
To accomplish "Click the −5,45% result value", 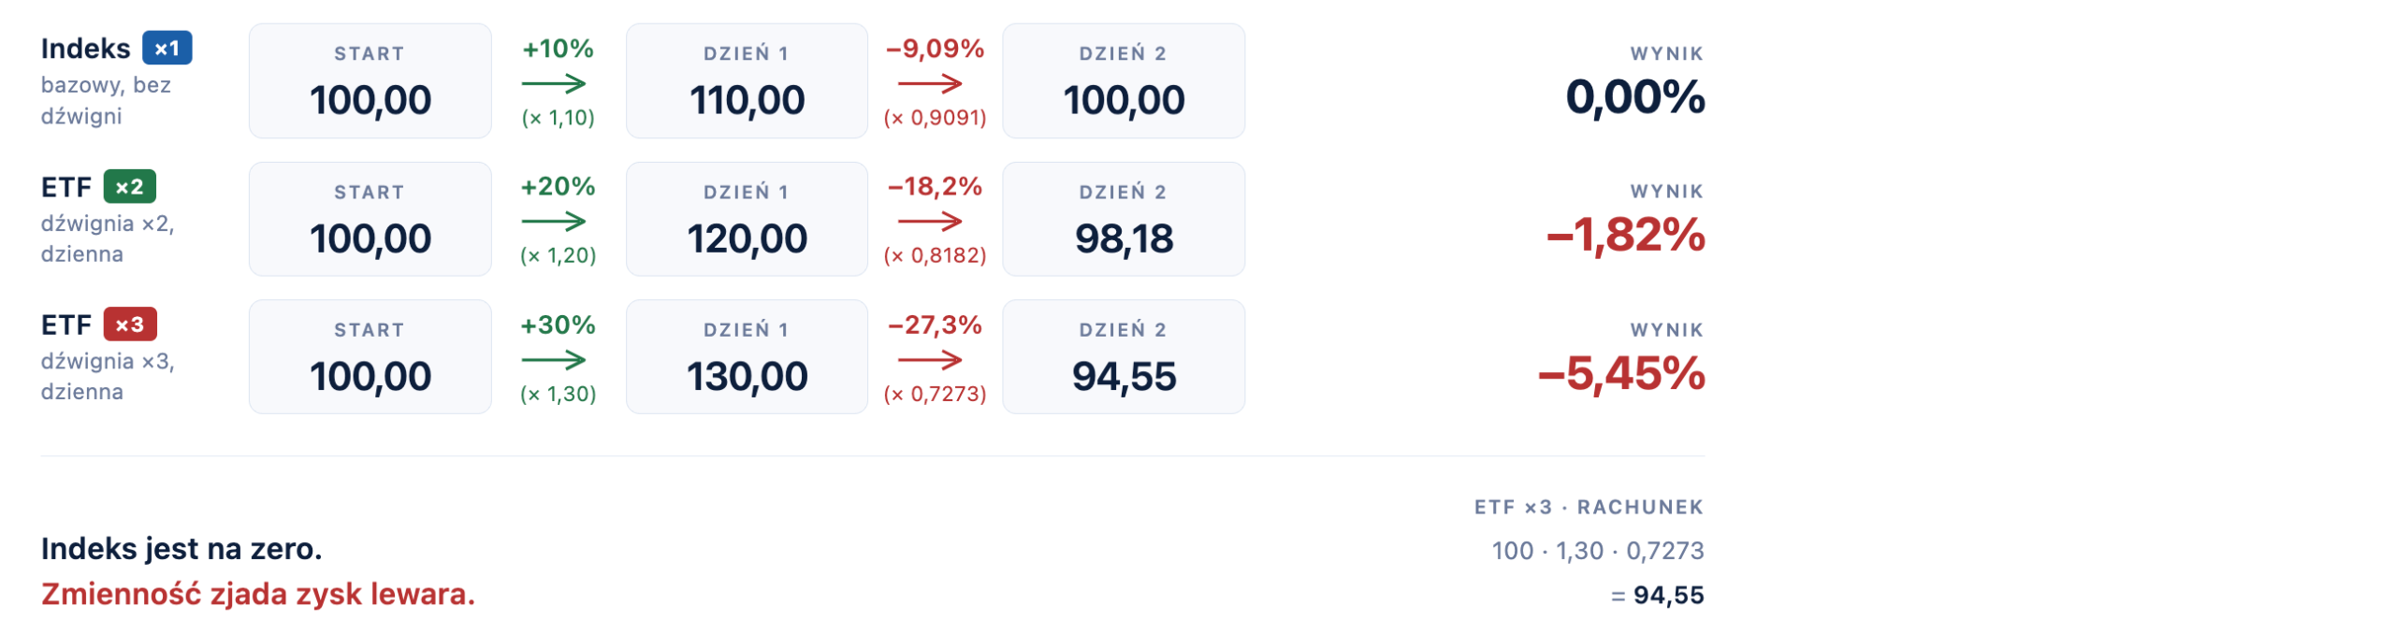I will tap(1620, 373).
